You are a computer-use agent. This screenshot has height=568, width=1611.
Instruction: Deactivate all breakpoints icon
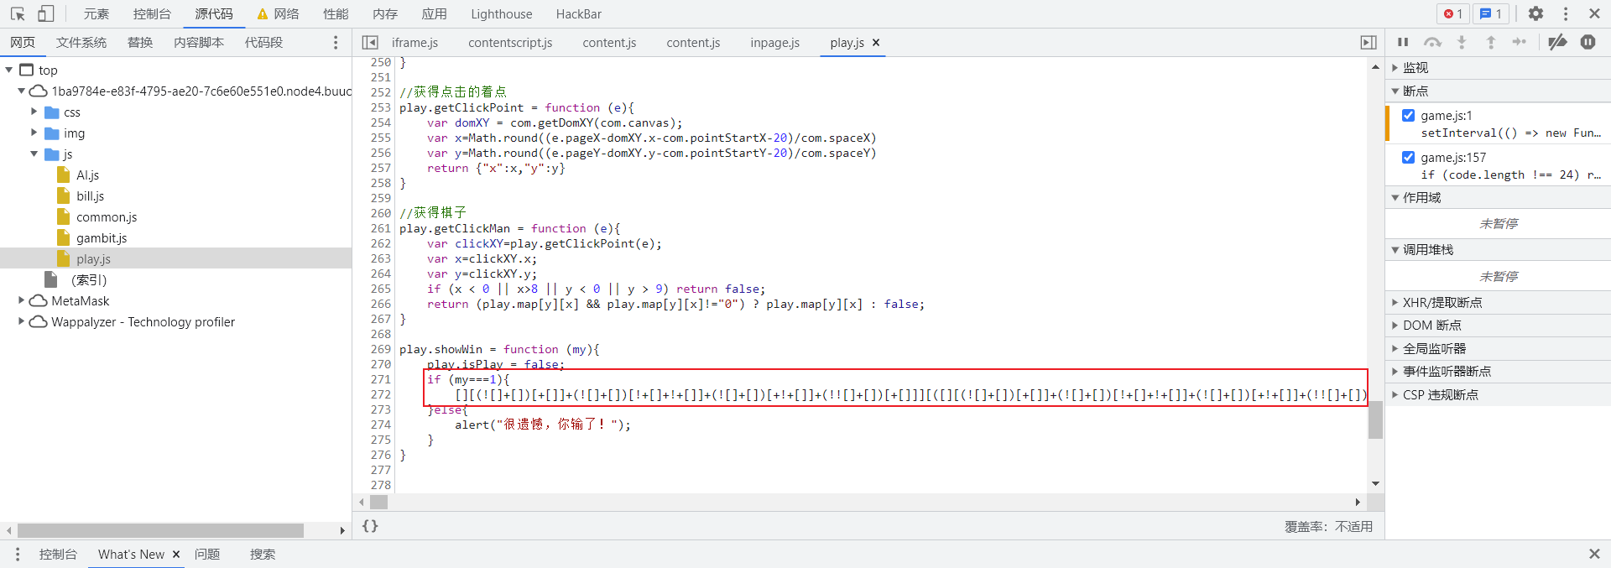[x=1557, y=42]
